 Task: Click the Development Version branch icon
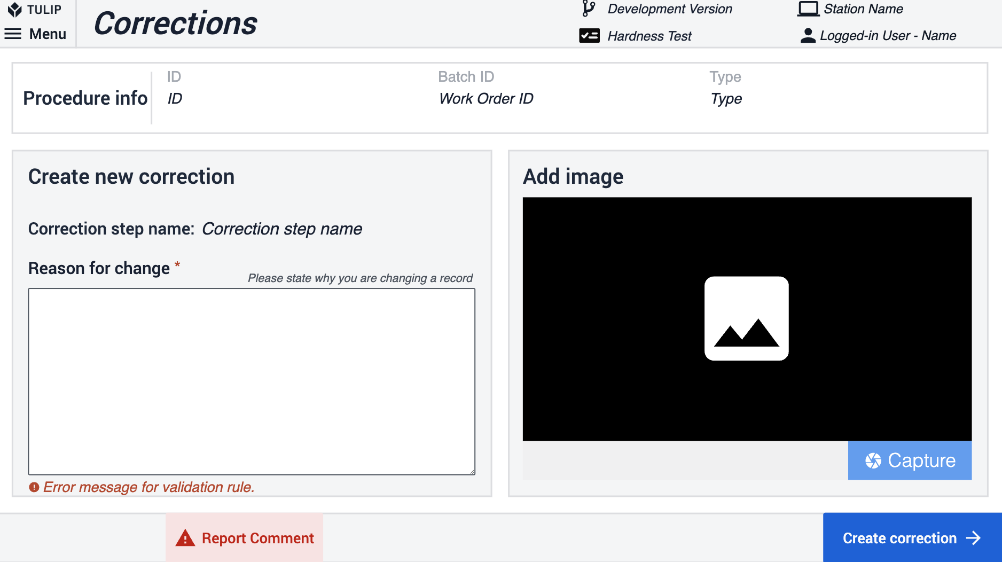coord(589,9)
